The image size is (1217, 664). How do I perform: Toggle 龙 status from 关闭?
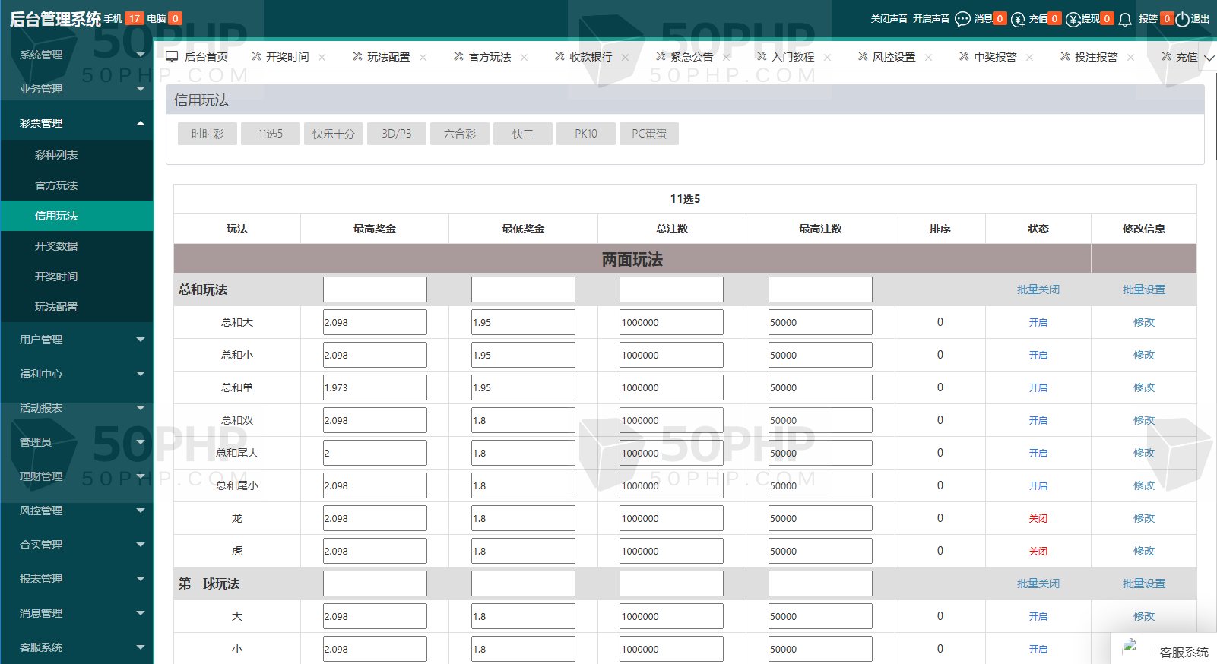pos(1038,519)
